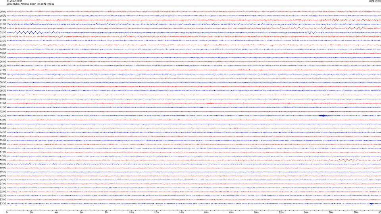The image size is (381, 214).
Task: Click the 01:30 row time label
Action: pos(3,24)
